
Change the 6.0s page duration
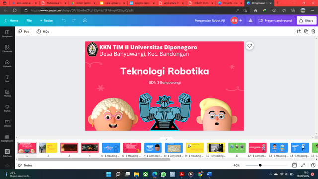43,31
